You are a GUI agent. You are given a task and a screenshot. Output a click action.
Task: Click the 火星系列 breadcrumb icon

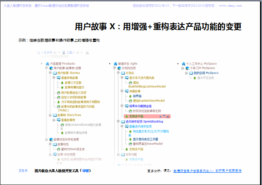point(39,52)
